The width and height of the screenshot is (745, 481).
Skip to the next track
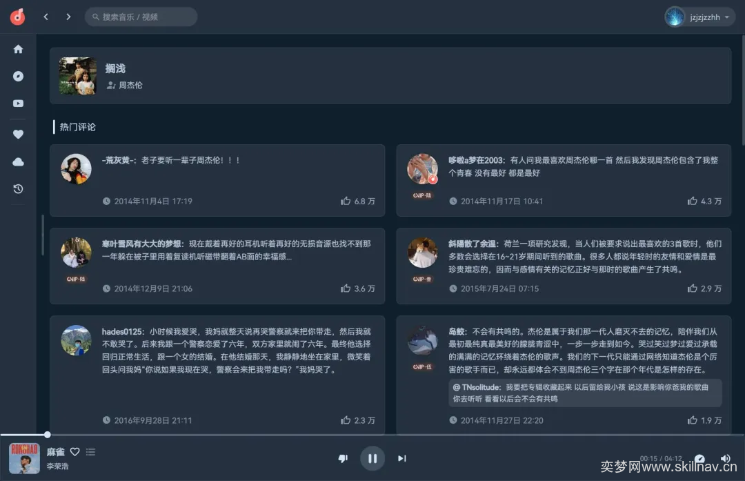point(402,458)
